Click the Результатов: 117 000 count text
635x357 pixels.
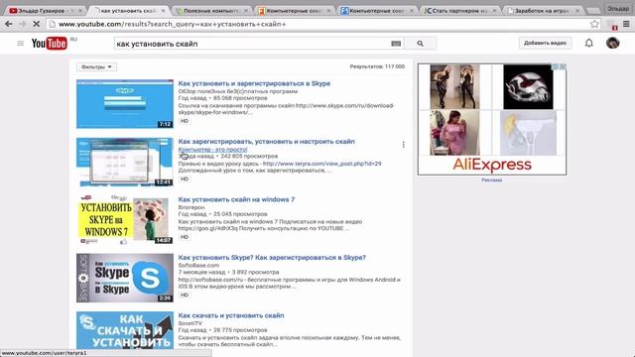click(377, 66)
